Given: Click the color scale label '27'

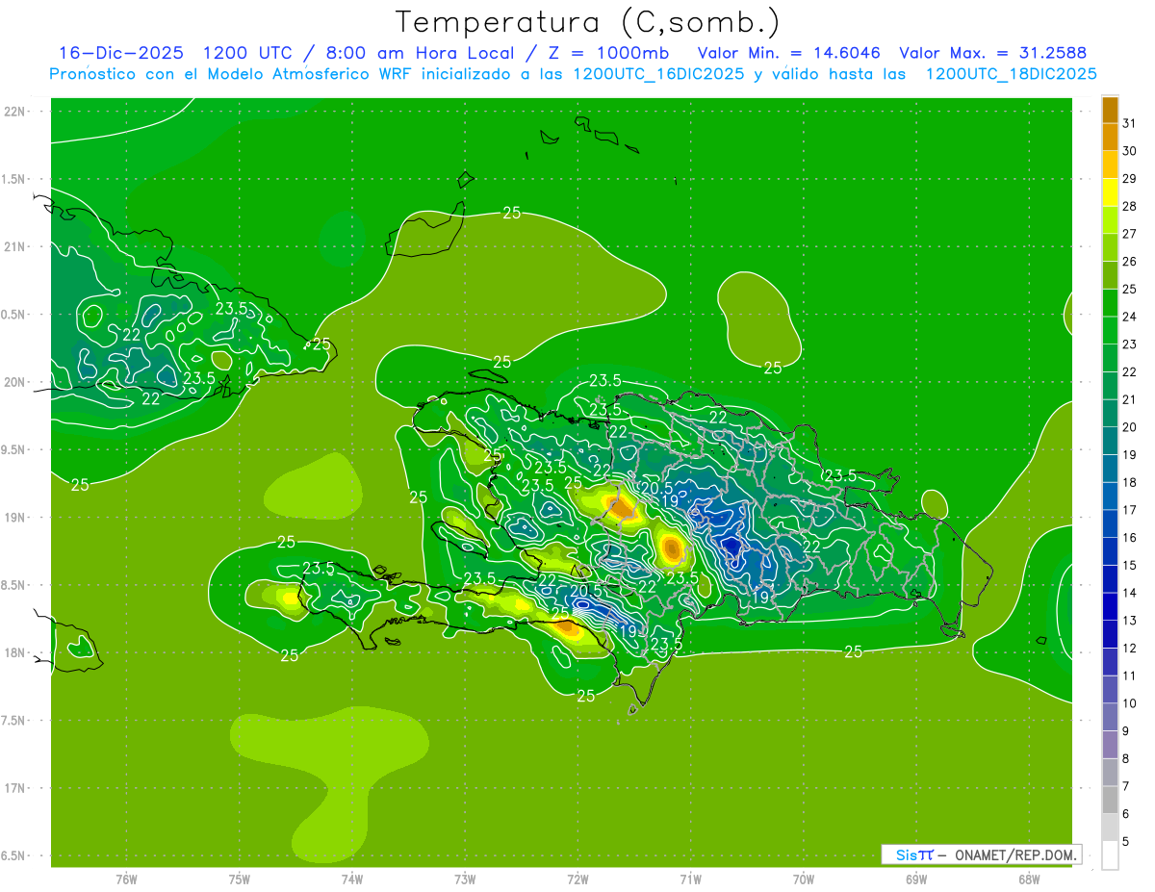Looking at the screenshot, I should [x=1129, y=234].
